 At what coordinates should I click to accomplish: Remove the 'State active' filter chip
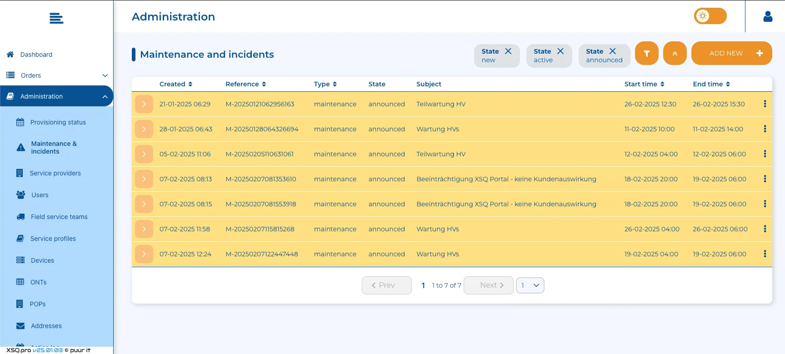point(560,51)
